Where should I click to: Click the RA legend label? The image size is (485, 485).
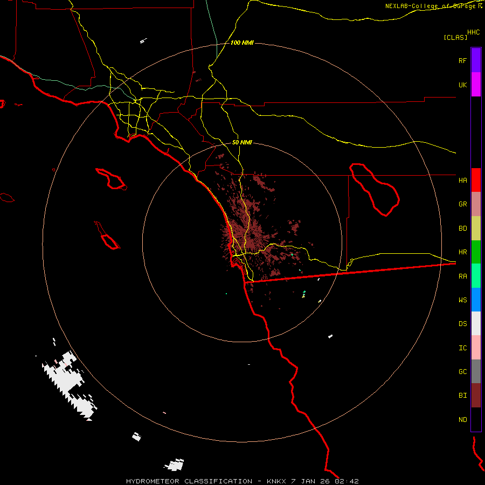(462, 276)
